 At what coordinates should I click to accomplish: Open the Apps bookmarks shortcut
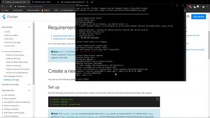pos(5,10)
